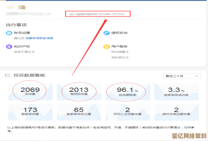Select the 投诉量 2069 card

(30, 92)
